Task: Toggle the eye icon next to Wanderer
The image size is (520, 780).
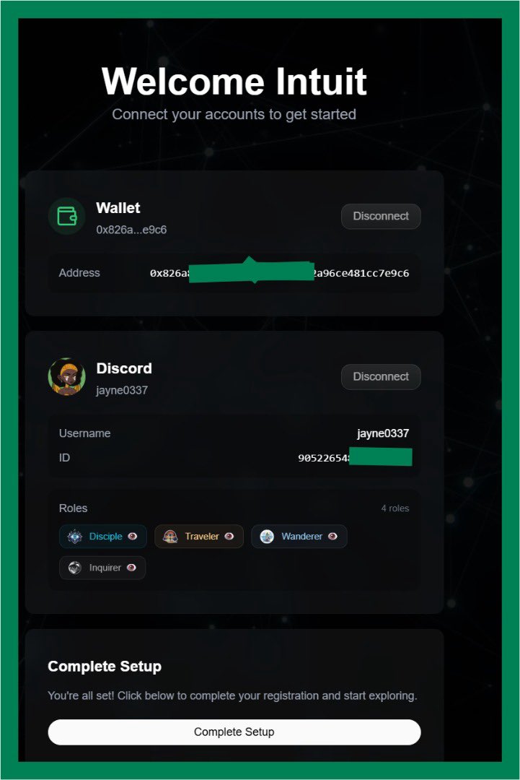Action: (x=332, y=536)
